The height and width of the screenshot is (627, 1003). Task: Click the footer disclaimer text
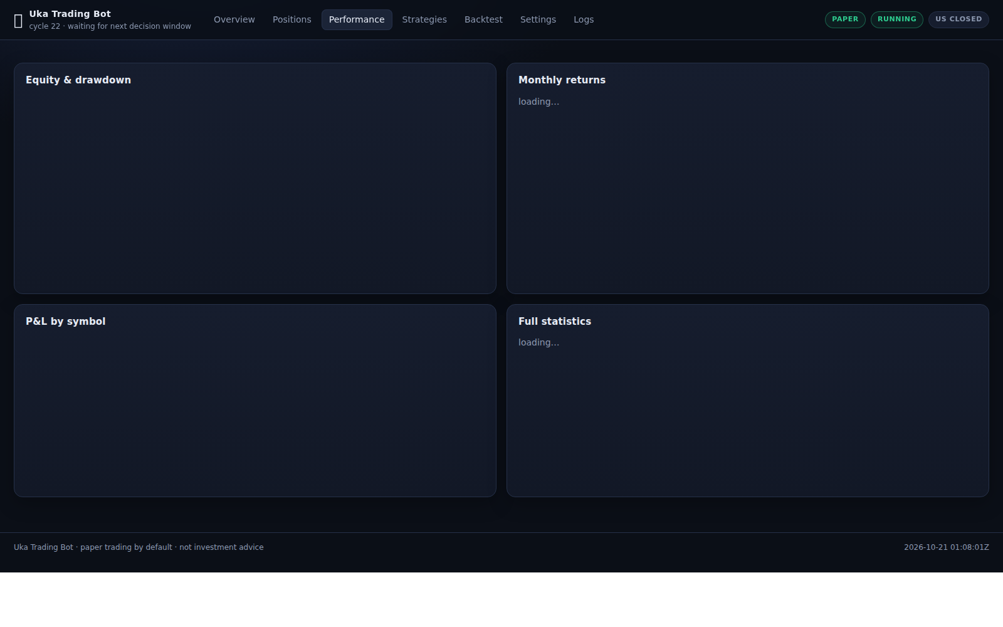coord(139,547)
